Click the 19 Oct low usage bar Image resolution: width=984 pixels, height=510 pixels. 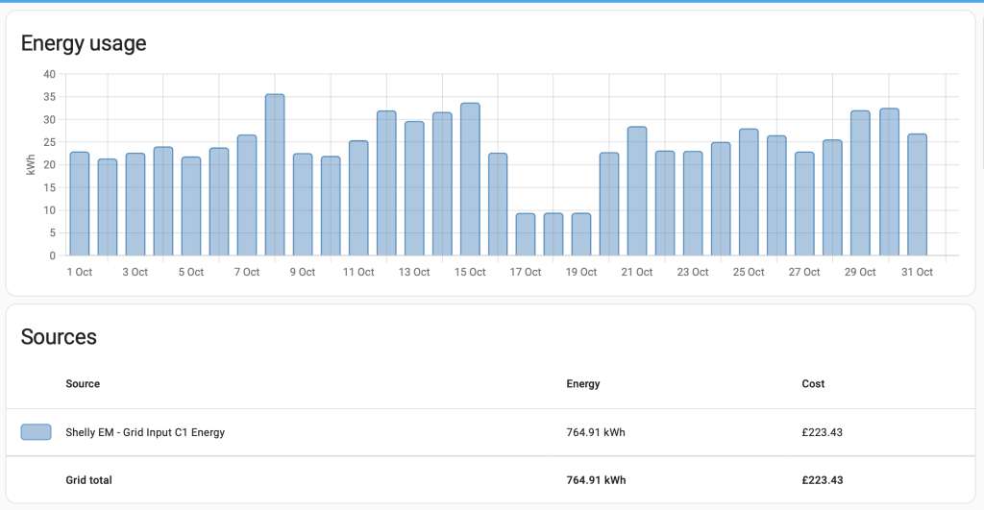click(581, 234)
